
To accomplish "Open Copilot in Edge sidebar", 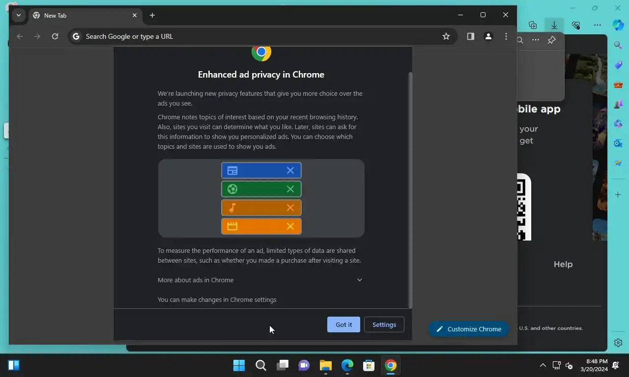I will pyautogui.click(x=618, y=25).
